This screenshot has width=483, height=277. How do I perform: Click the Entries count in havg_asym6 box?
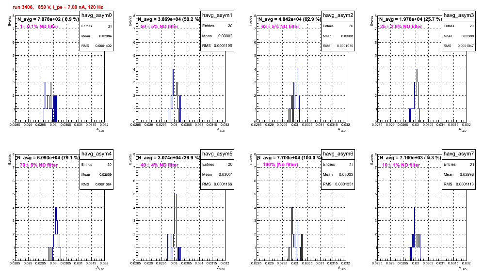click(351, 165)
